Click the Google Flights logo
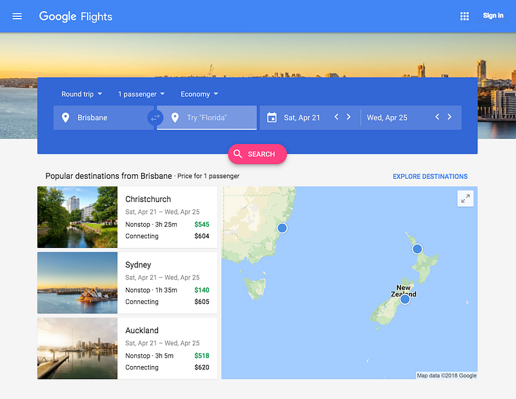This screenshot has width=516, height=399. click(75, 17)
